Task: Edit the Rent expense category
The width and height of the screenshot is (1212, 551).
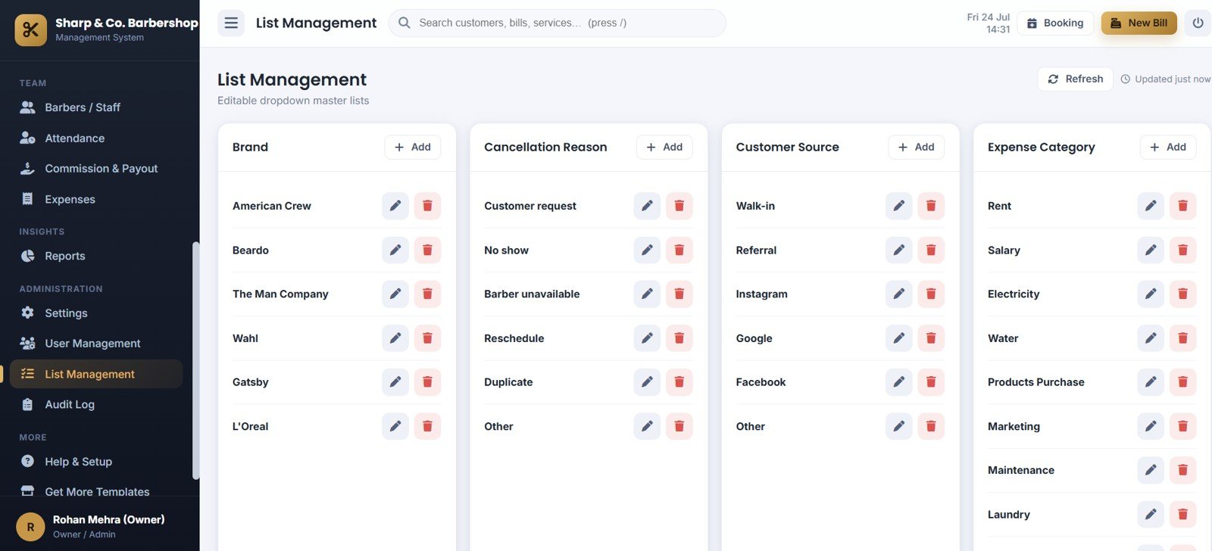Action: point(1151,206)
